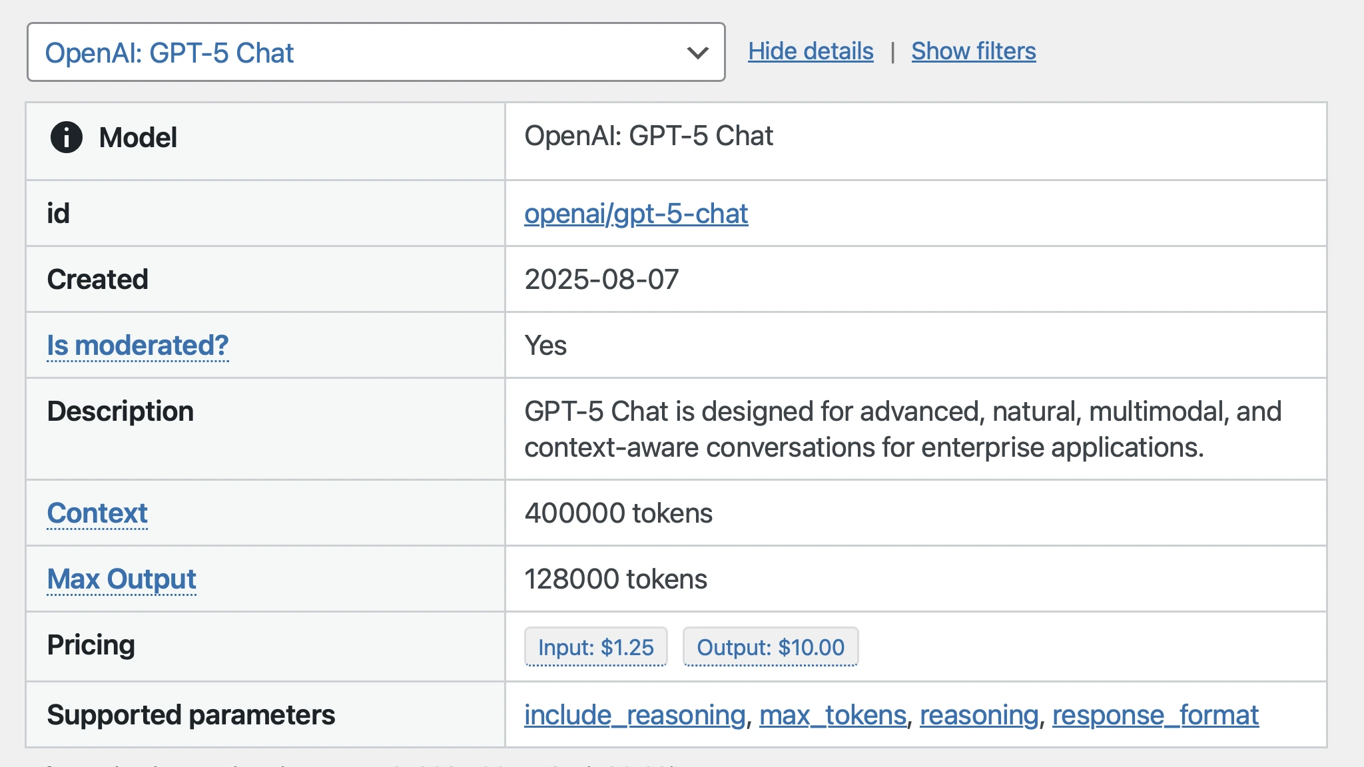Image resolution: width=1364 pixels, height=767 pixels.
Task: Click the Context label link
Action: pyautogui.click(x=97, y=513)
